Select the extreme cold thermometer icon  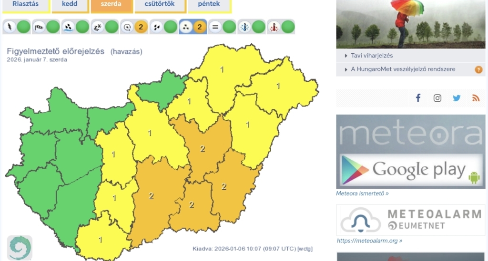244,27
